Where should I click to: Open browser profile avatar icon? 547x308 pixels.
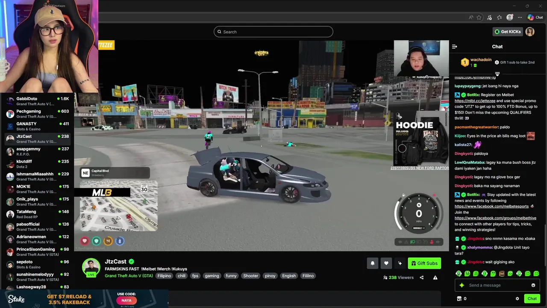510,18
